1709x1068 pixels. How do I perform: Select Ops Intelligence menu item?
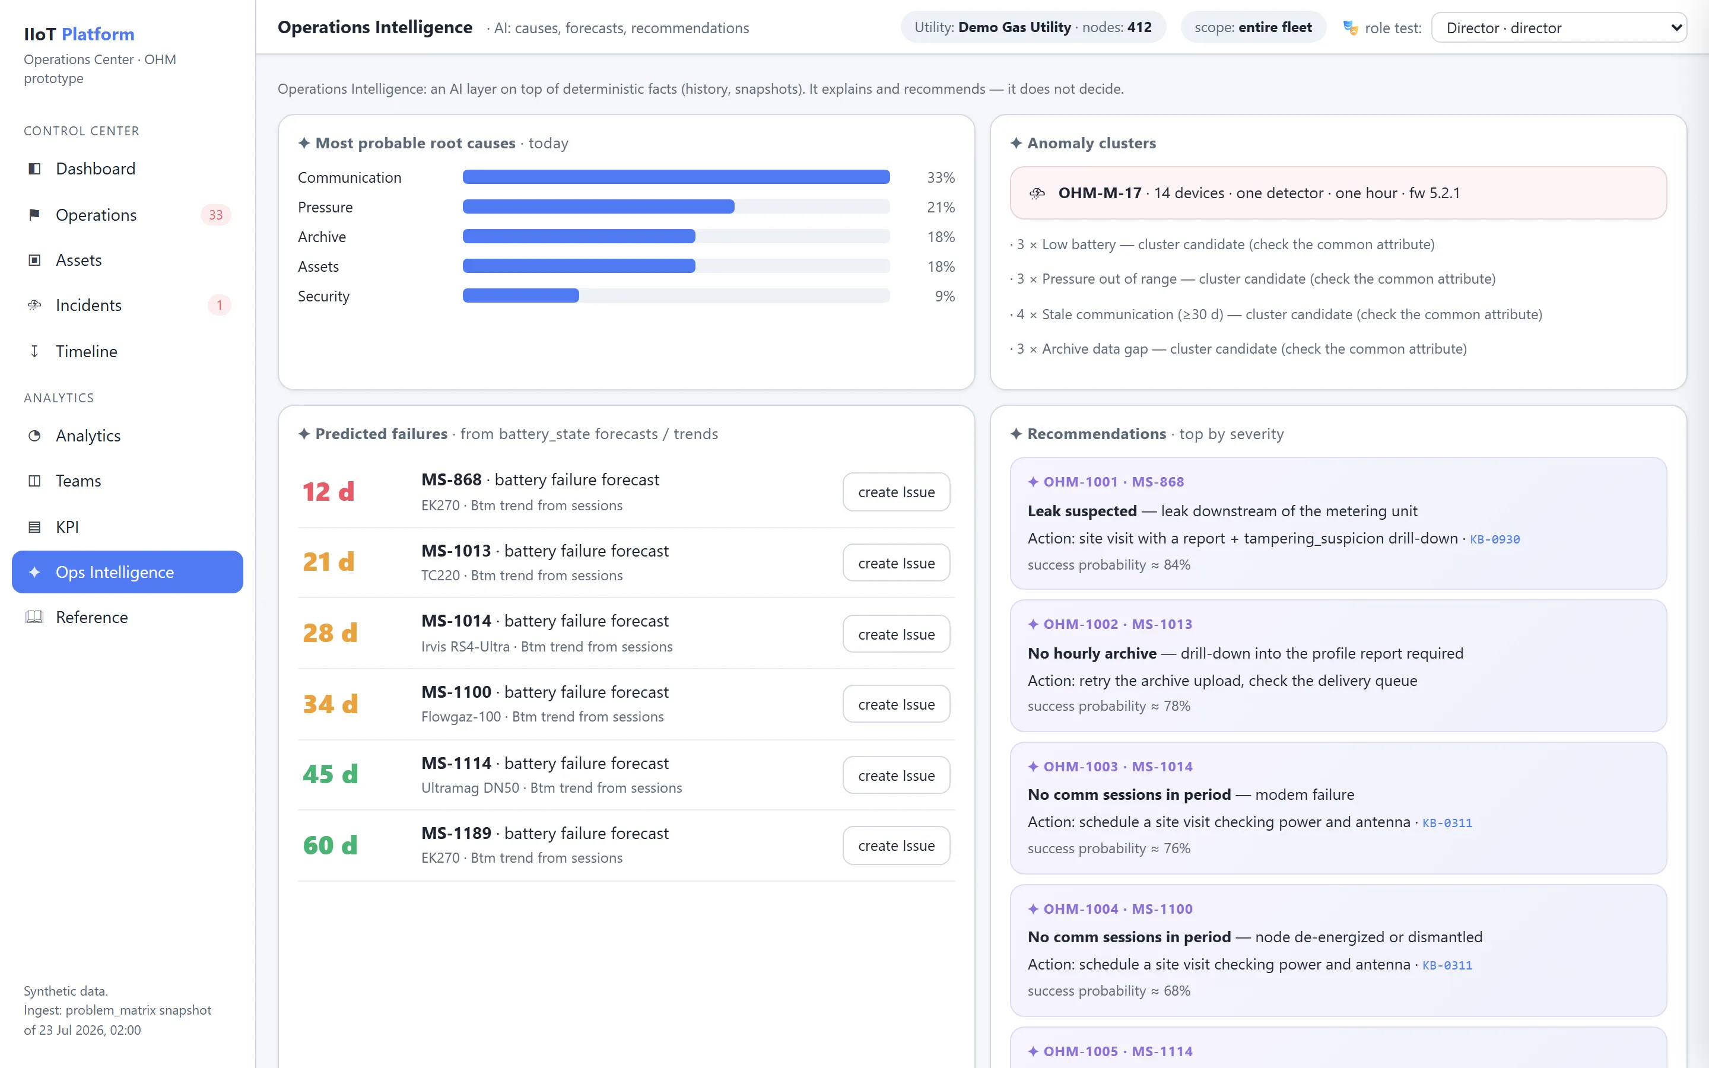click(x=128, y=572)
